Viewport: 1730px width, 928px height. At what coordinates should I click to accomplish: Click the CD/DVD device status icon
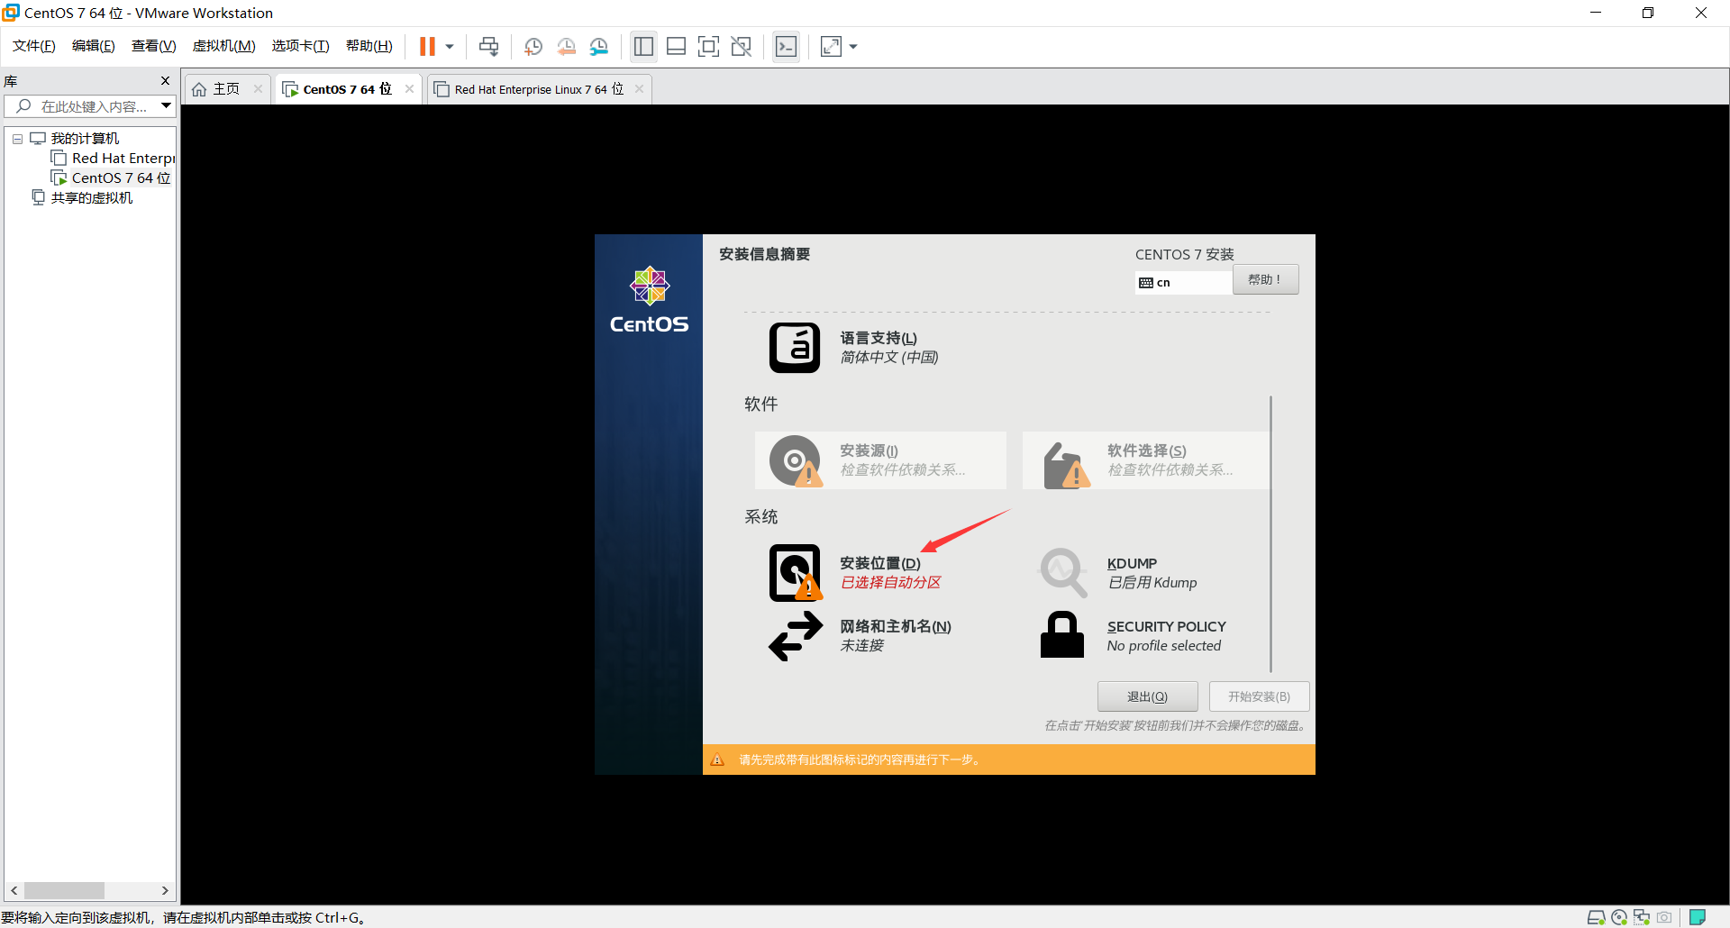1619,918
